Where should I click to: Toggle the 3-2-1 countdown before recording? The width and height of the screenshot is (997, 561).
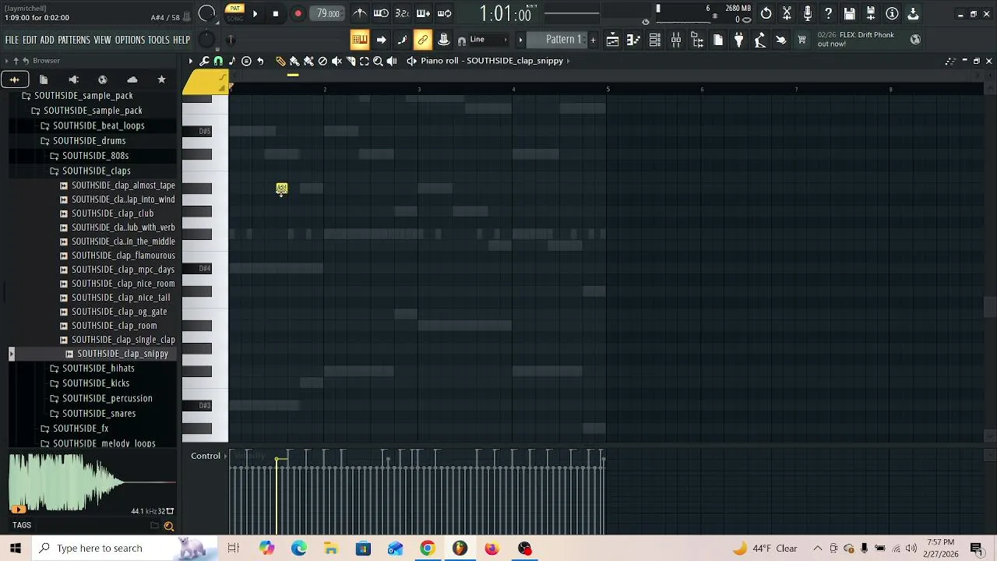tap(402, 13)
